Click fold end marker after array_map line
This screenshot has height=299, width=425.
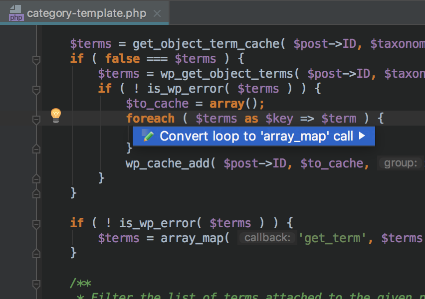pos(36,254)
